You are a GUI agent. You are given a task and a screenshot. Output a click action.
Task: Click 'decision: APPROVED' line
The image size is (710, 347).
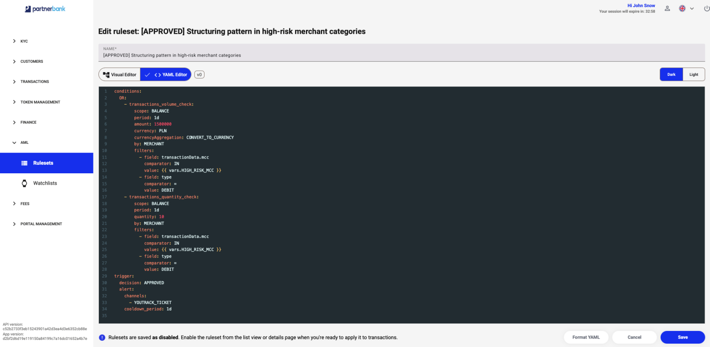142,283
